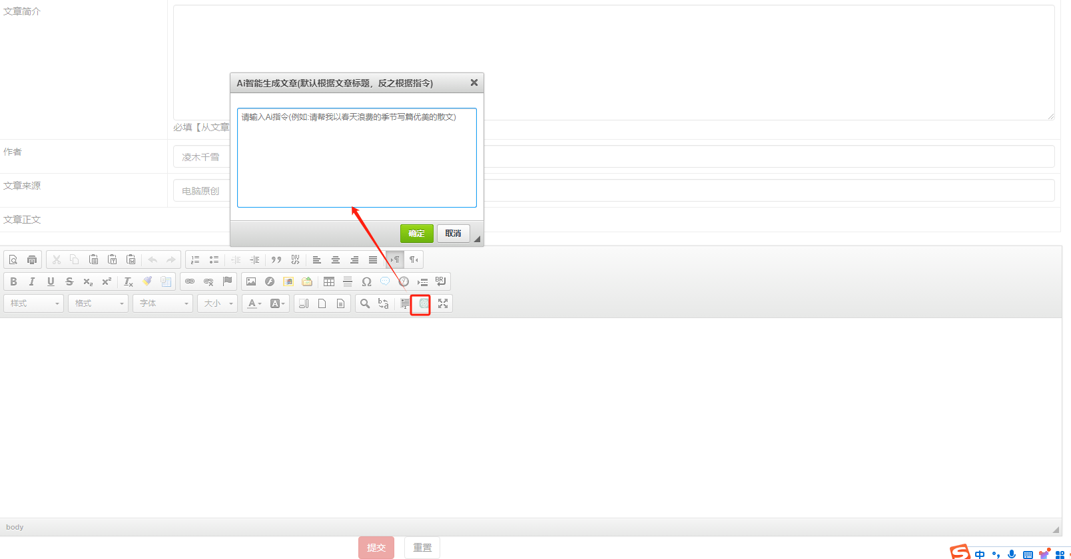This screenshot has width=1071, height=559.
Task: Insert a horizontal line
Action: coord(348,281)
